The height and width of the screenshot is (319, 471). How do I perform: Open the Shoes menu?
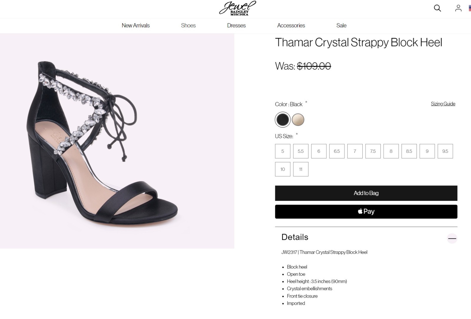[x=188, y=26]
